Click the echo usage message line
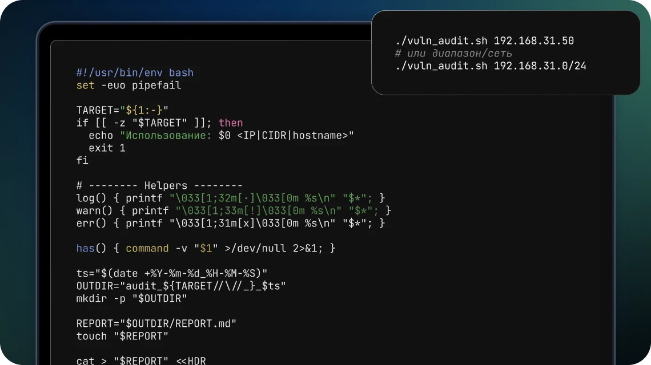 click(x=221, y=135)
